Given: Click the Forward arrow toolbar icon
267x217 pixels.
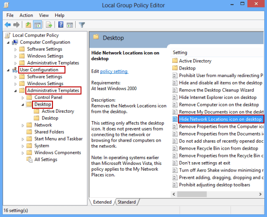Looking at the screenshot, I should pyautogui.click(x=16, y=25).
